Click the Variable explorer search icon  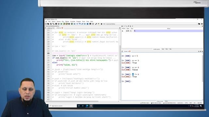click(130, 26)
